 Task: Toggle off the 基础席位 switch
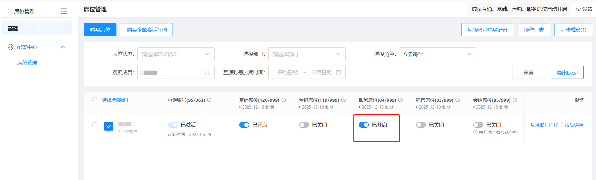point(244,125)
